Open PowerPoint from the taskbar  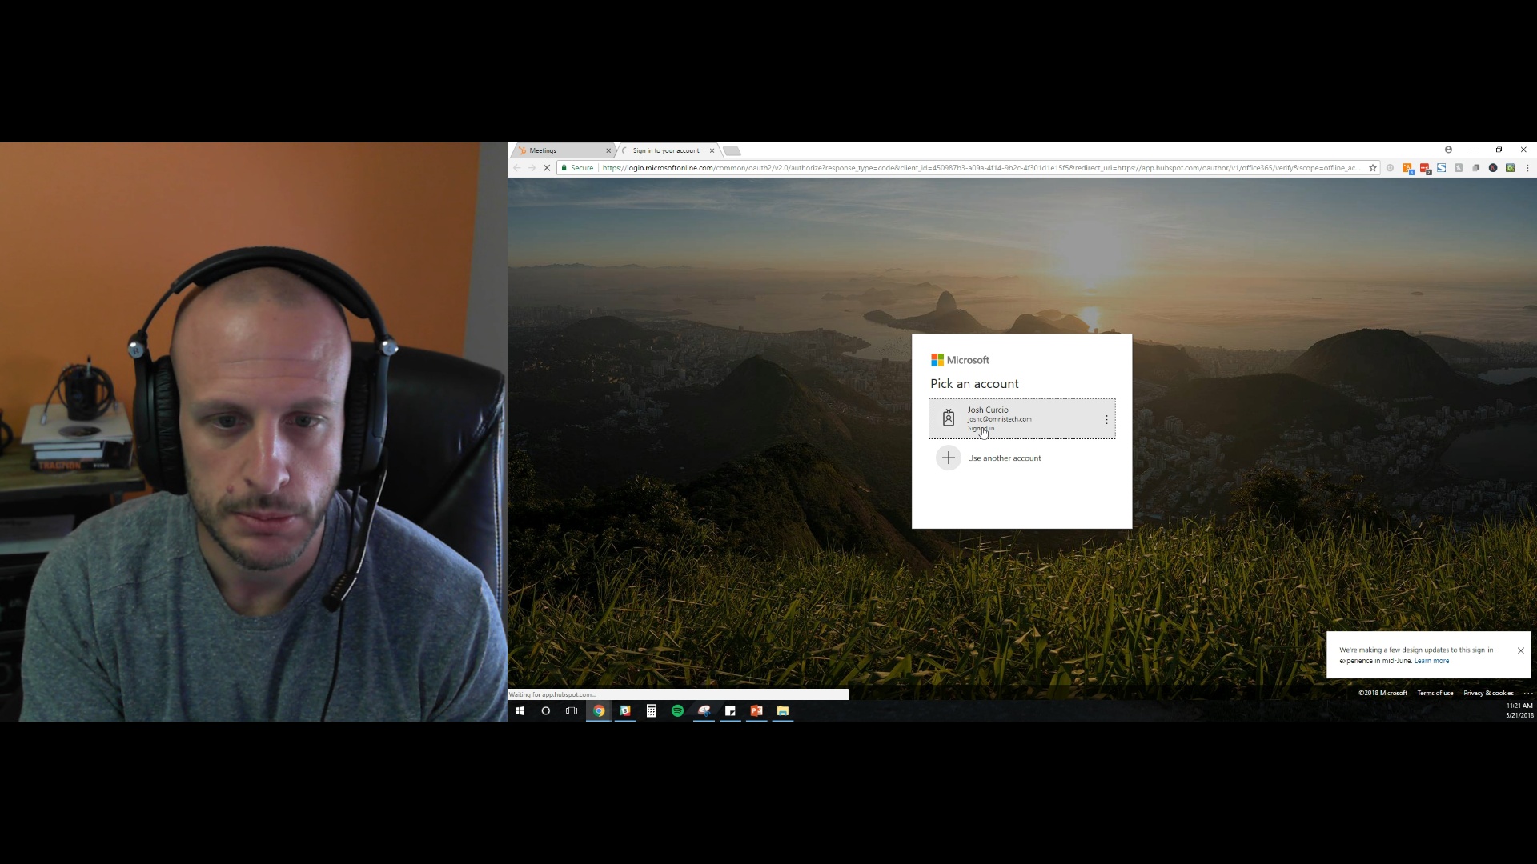point(756,710)
